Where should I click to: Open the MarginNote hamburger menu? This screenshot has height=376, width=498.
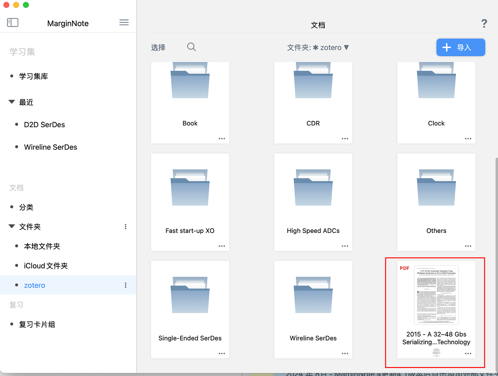click(124, 22)
